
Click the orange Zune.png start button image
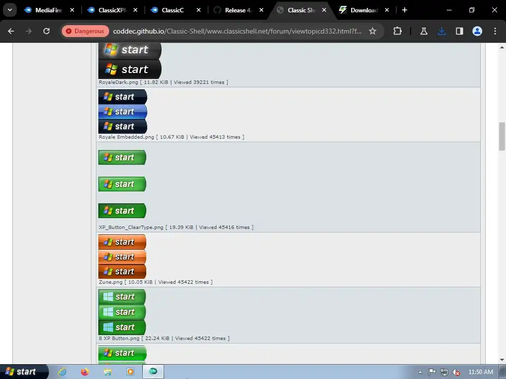[x=123, y=257]
